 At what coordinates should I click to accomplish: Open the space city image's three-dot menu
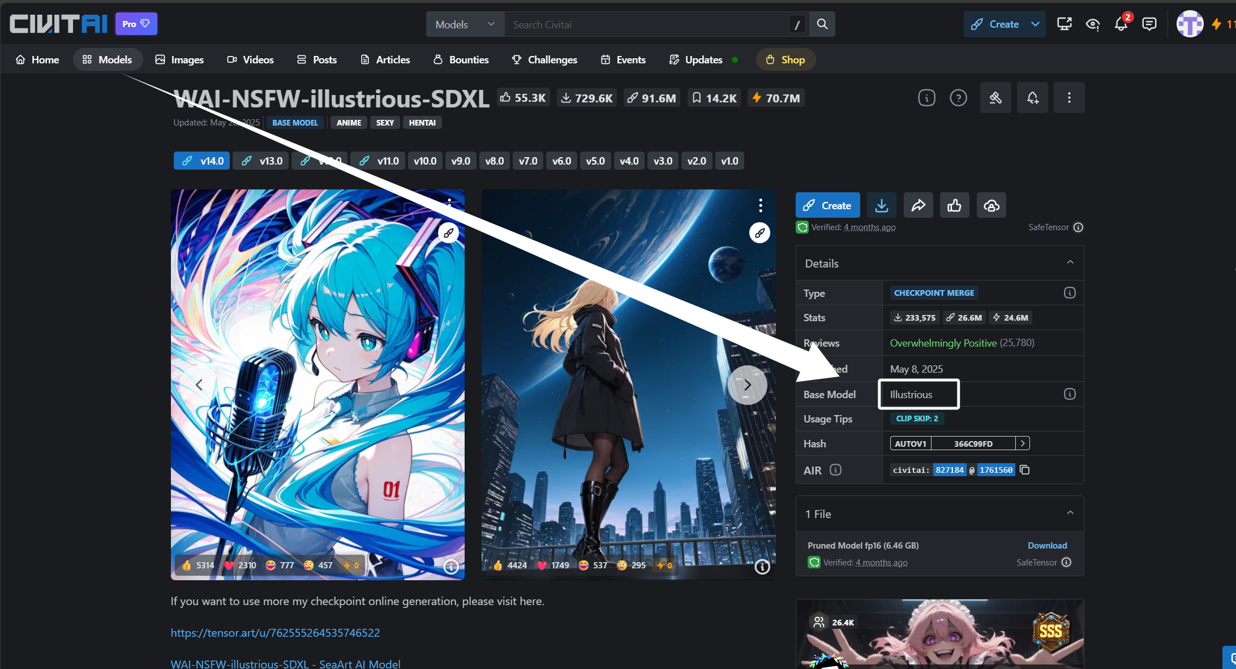761,205
